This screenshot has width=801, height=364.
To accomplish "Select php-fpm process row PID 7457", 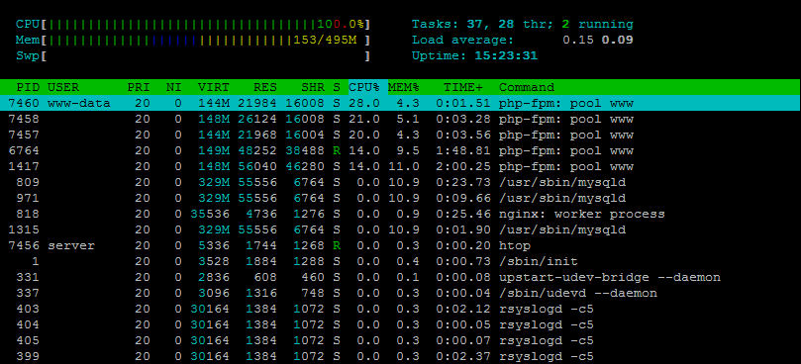I will click(400, 135).
